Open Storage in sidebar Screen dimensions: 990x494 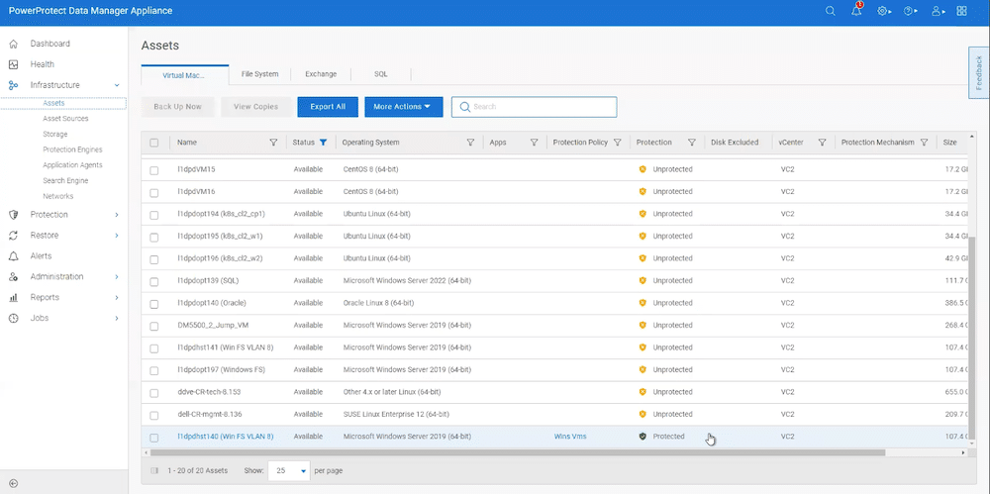point(54,134)
